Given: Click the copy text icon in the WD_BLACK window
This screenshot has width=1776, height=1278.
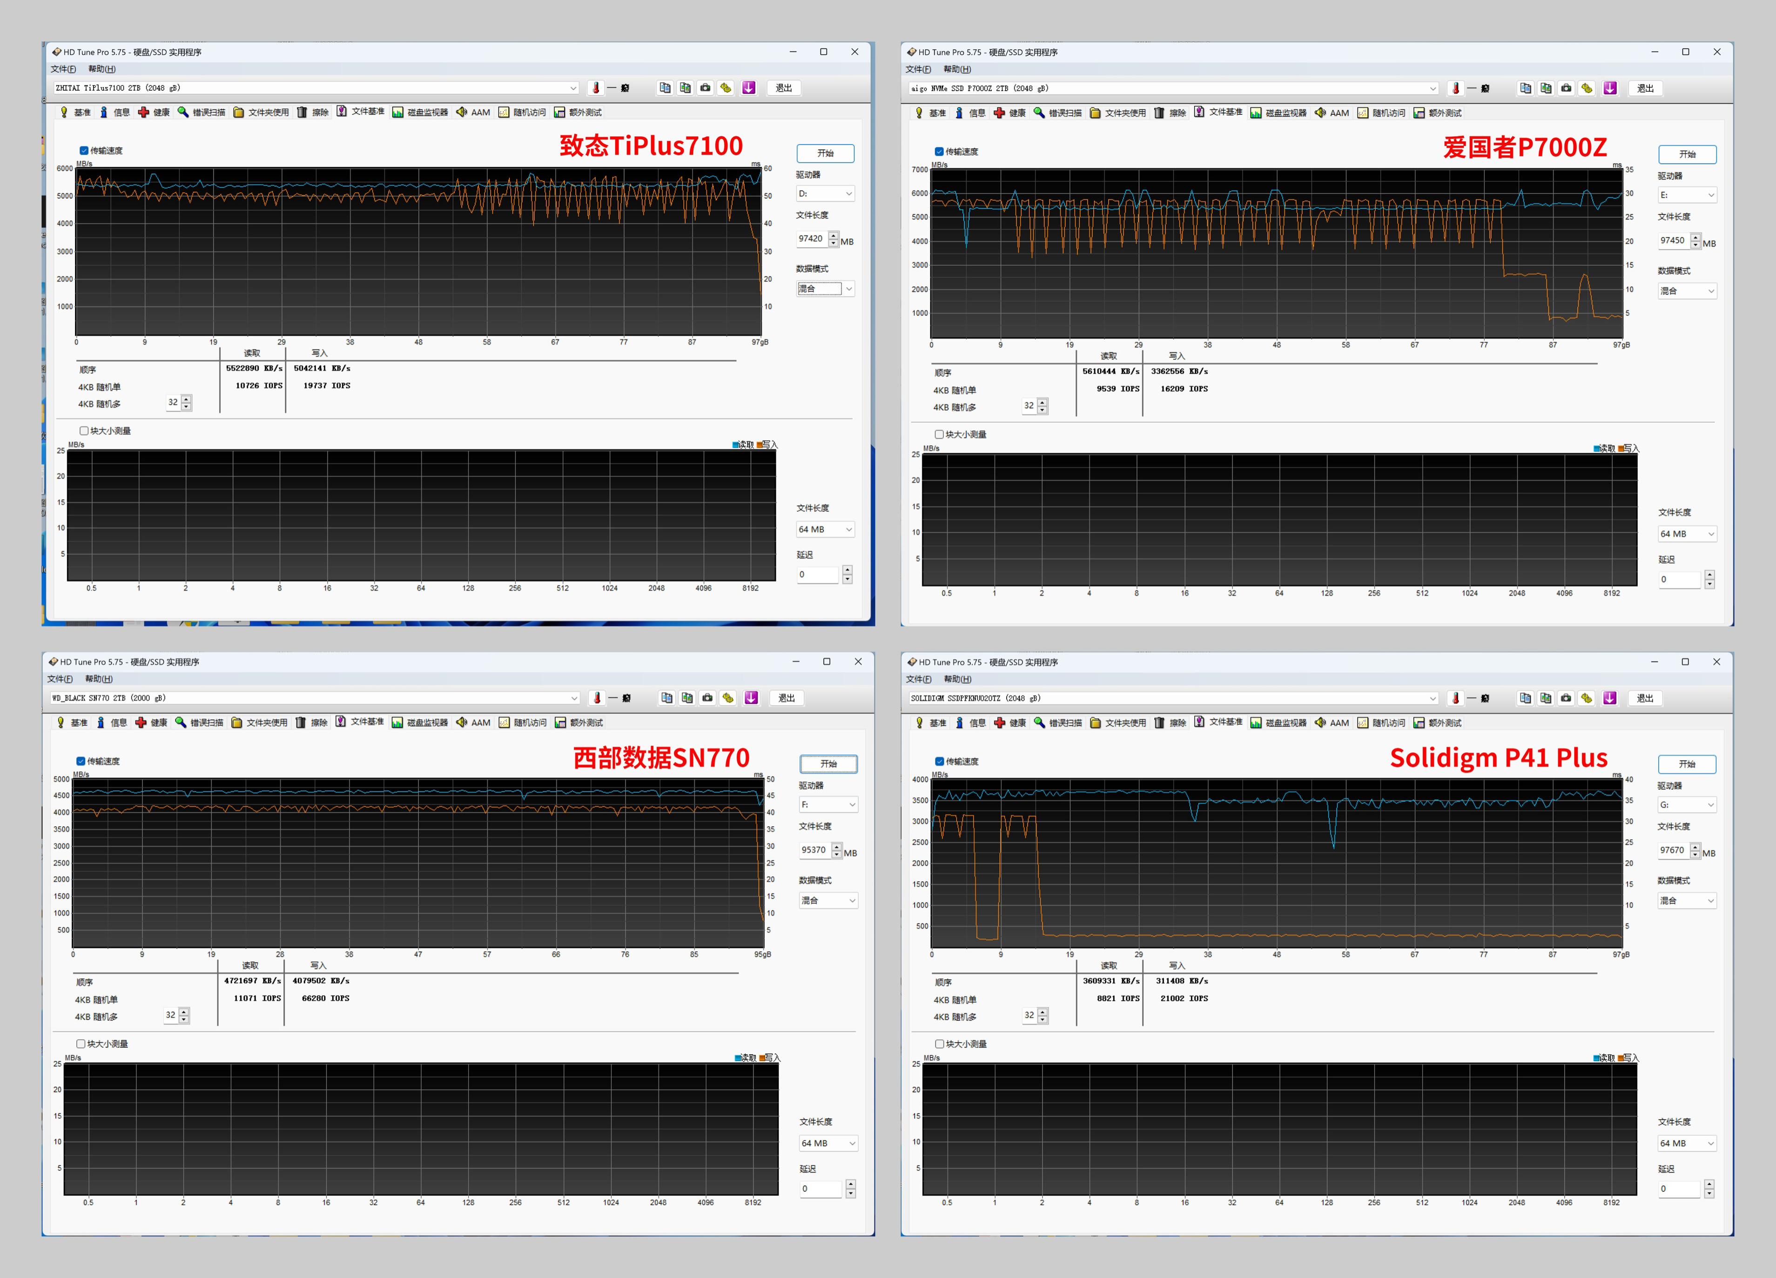Looking at the screenshot, I should pos(666,698).
